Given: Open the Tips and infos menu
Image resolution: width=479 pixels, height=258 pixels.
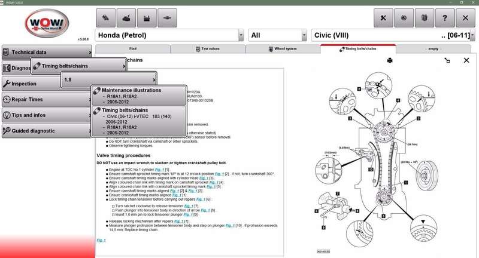Looking at the screenshot, I should tap(47, 115).
